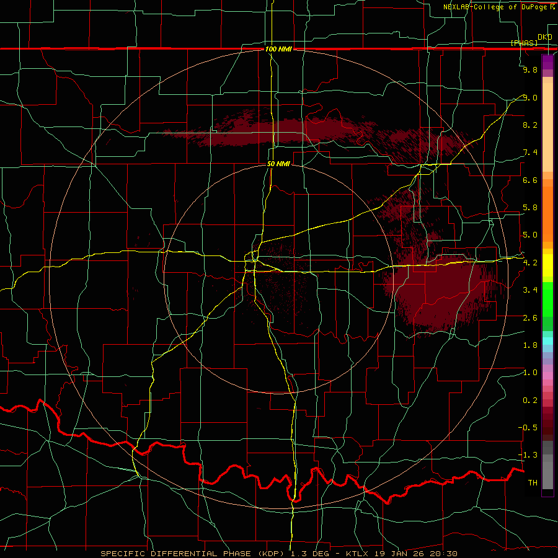Click the DKD product label

click(x=544, y=37)
